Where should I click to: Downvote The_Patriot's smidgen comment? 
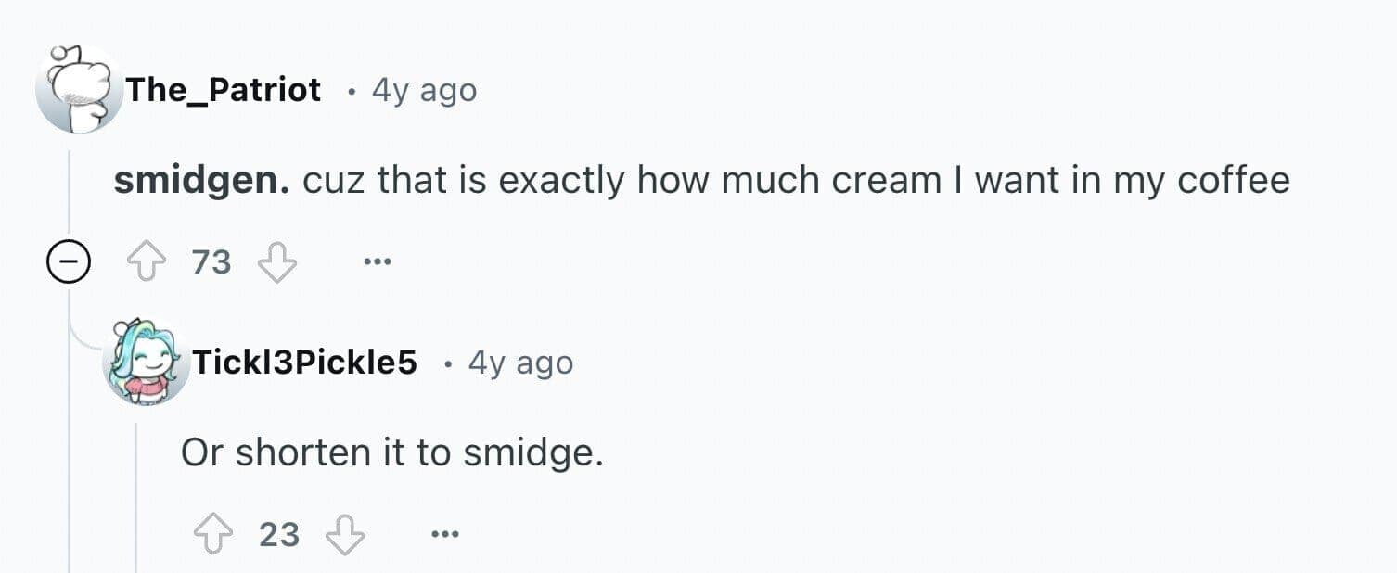(276, 262)
